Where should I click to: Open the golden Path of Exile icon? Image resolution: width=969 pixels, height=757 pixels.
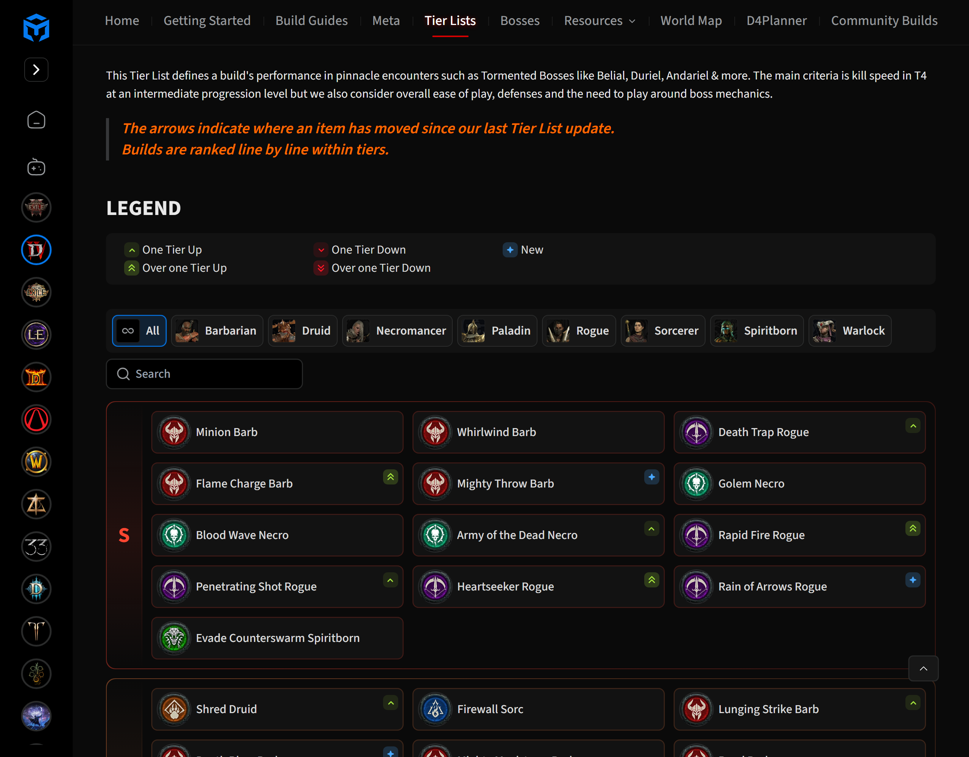tap(36, 292)
